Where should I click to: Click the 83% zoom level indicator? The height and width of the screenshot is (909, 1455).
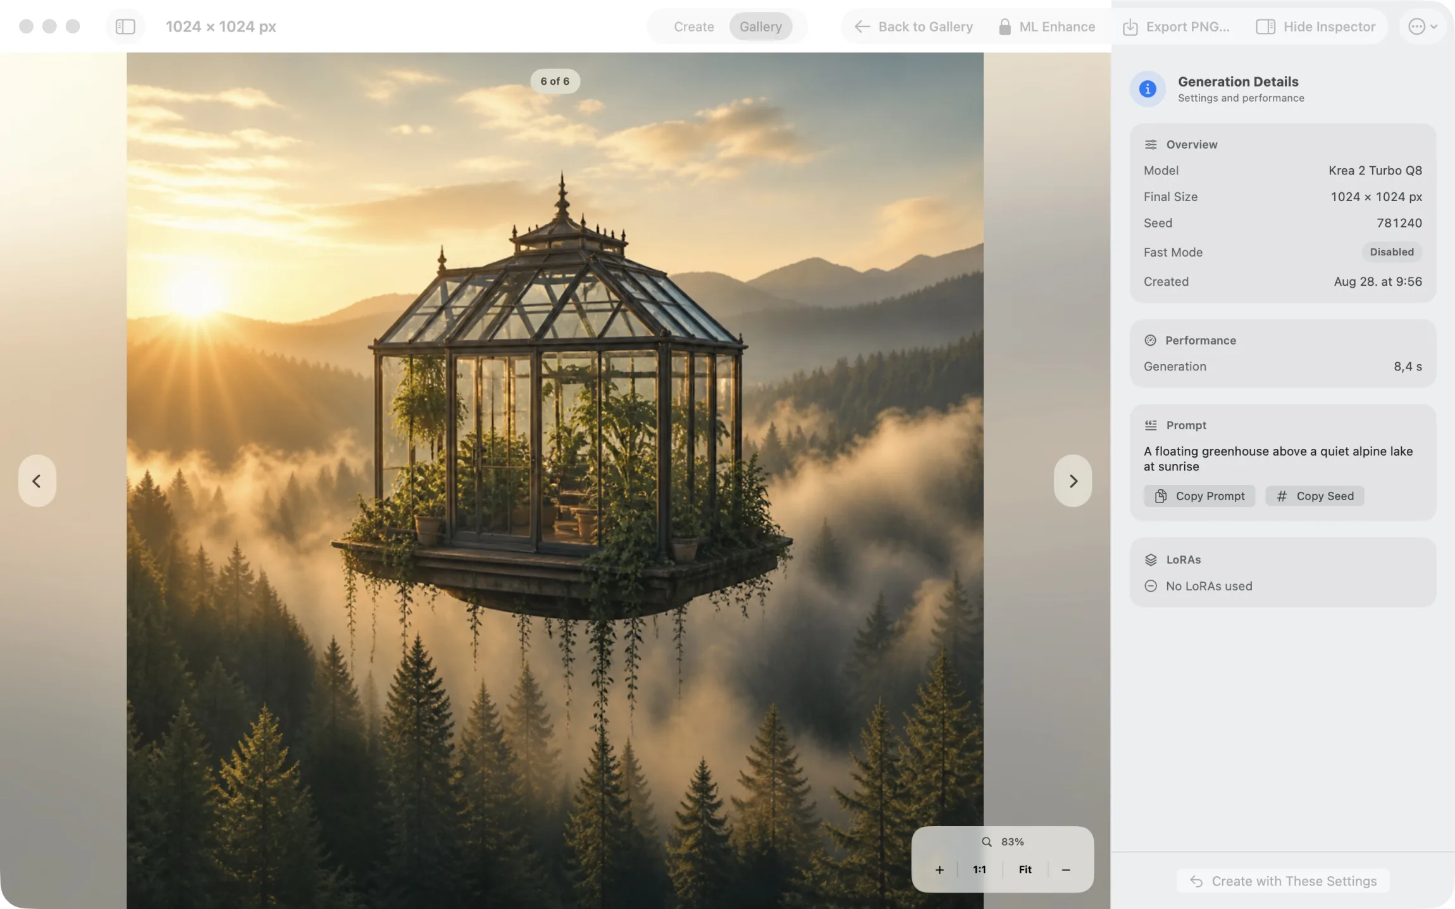[1012, 841]
